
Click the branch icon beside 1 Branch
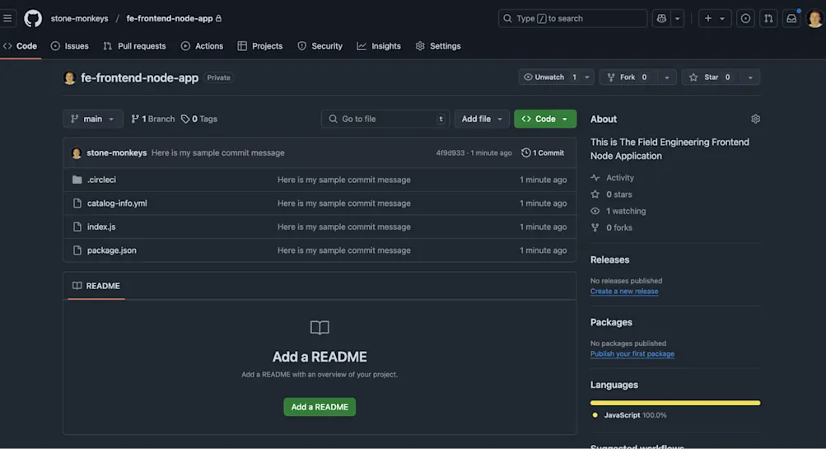click(x=135, y=119)
